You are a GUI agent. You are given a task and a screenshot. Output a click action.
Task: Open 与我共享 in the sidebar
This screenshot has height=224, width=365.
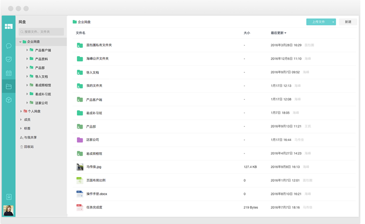(x=28, y=138)
